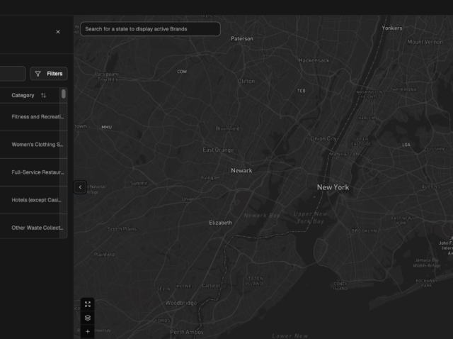Click the Scotch Plains map label
453x339 pixels.
pos(122,228)
